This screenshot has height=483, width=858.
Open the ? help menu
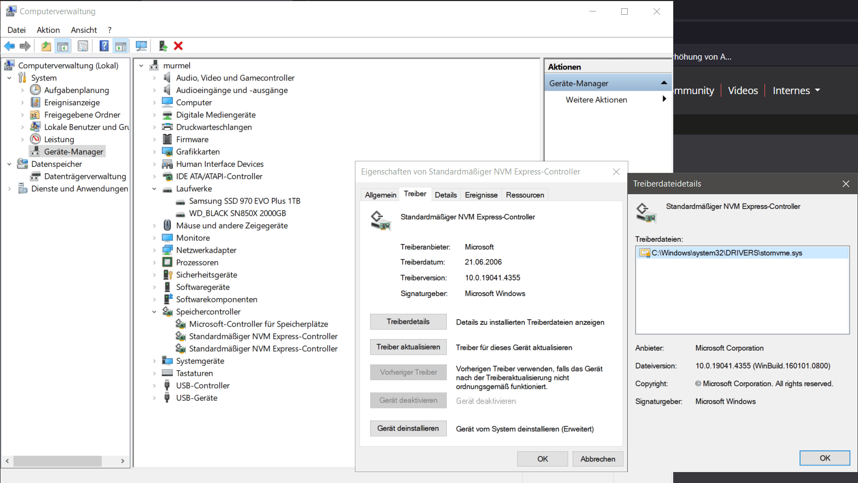coord(109,30)
